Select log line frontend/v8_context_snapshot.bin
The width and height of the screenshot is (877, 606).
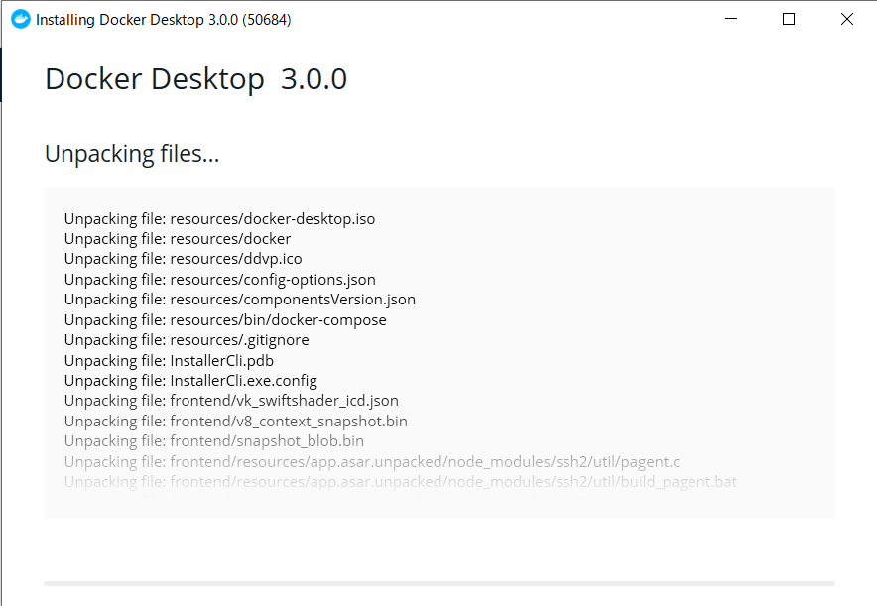point(236,421)
